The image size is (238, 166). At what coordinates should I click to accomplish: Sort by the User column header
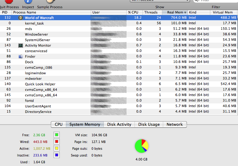108,12
